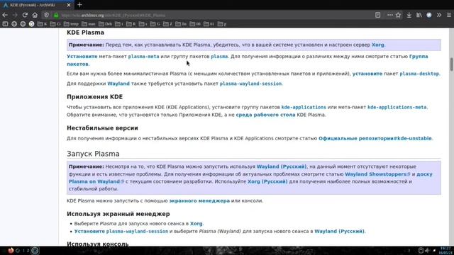Click the Firefox icon in the taskbar
The height and width of the screenshot is (255, 454).
pyautogui.click(x=11, y=250)
